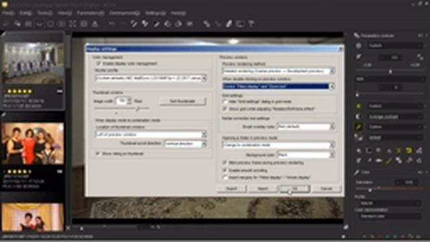
Task: Click the exposure bias slider in side panel
Action: point(390,71)
